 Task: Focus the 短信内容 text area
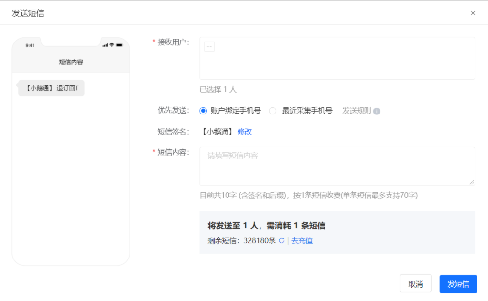tap(337, 166)
